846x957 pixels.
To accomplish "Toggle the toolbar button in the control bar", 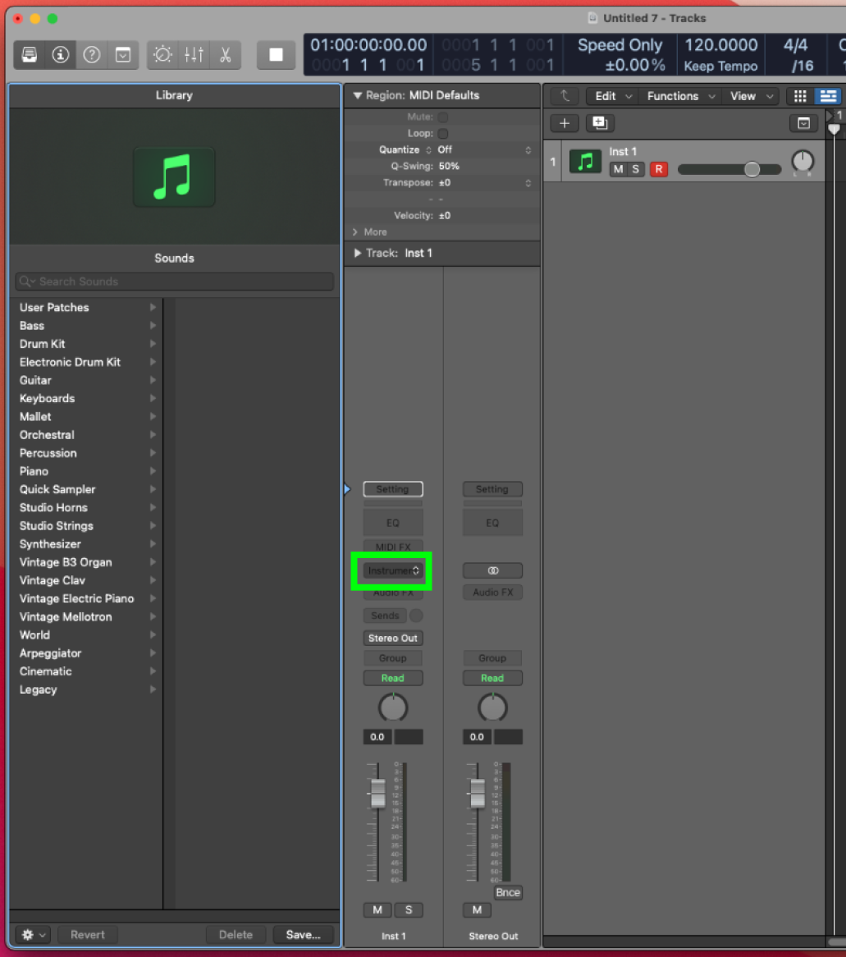I will (x=123, y=55).
